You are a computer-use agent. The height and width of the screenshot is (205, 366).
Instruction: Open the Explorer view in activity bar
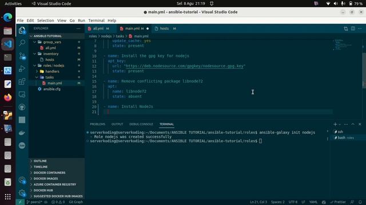point(22,30)
